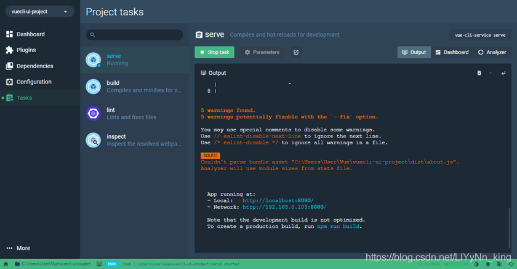The height and width of the screenshot is (269, 517).
Task: Select the inspect task in the list
Action: (x=135, y=140)
